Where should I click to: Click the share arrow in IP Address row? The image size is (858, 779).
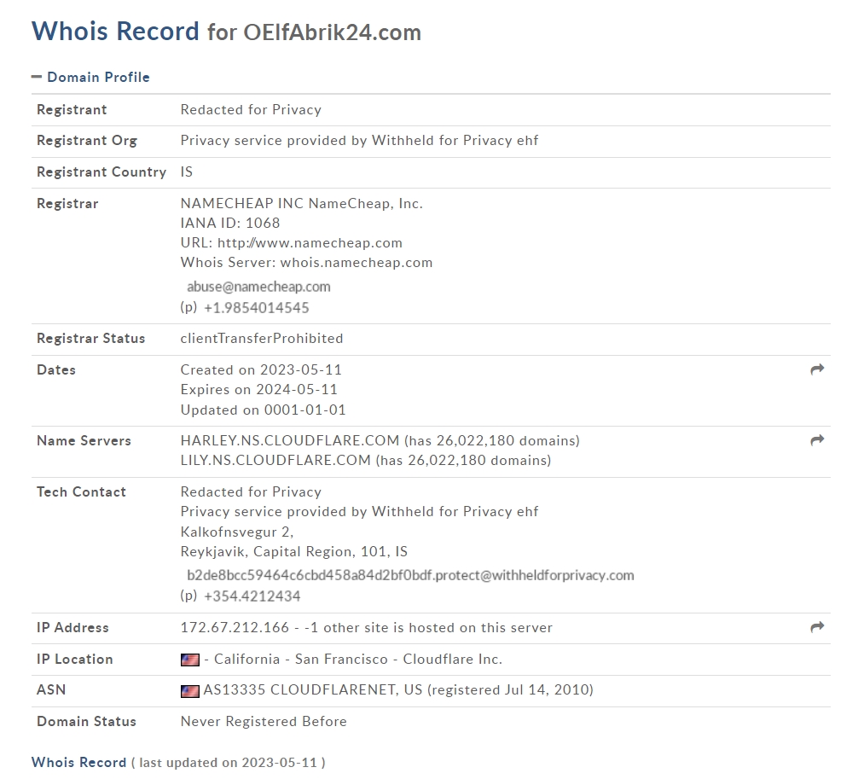[817, 627]
